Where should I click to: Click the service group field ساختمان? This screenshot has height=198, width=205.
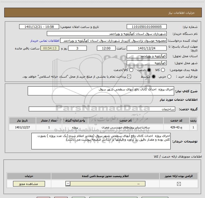[102, 109]
